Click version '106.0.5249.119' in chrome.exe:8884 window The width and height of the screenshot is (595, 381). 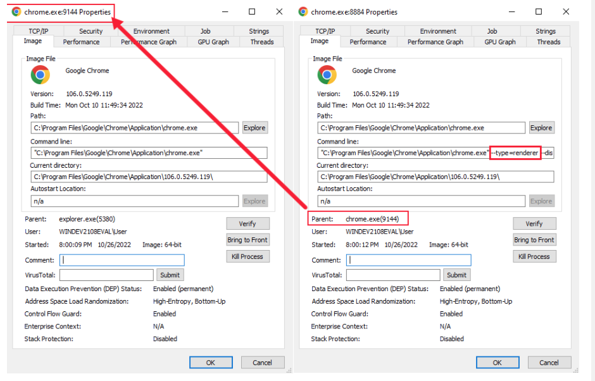click(376, 94)
